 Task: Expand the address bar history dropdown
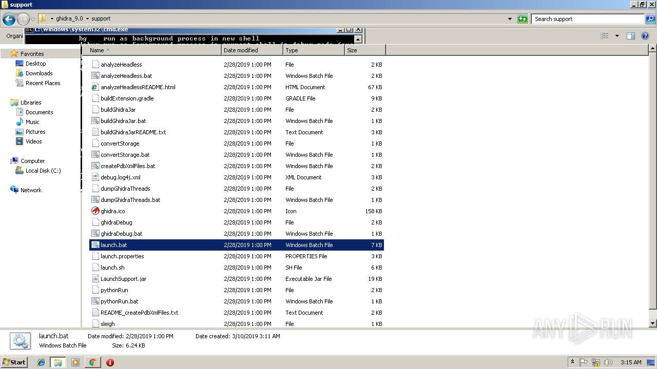coord(510,19)
